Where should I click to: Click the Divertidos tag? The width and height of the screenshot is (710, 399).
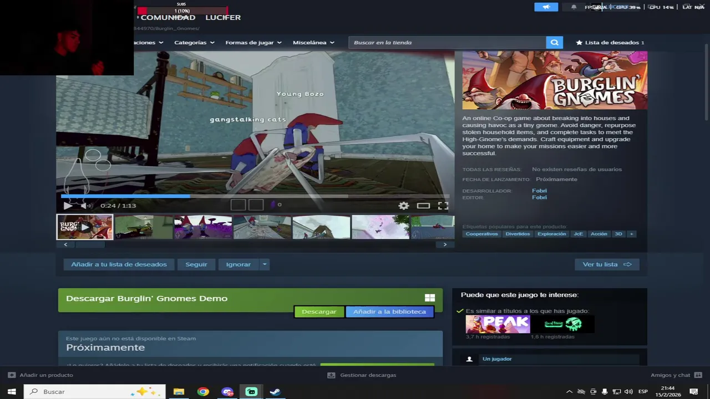click(518, 234)
